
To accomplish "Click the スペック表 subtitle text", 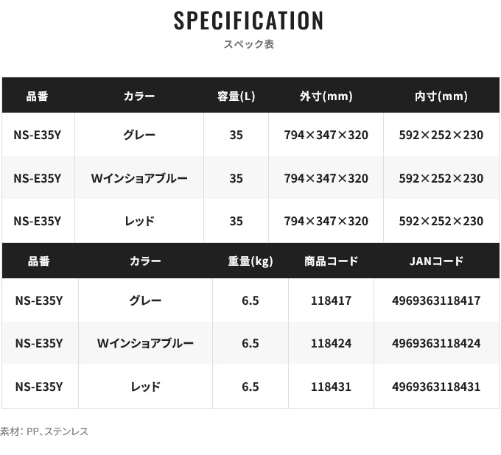I will pos(249,44).
